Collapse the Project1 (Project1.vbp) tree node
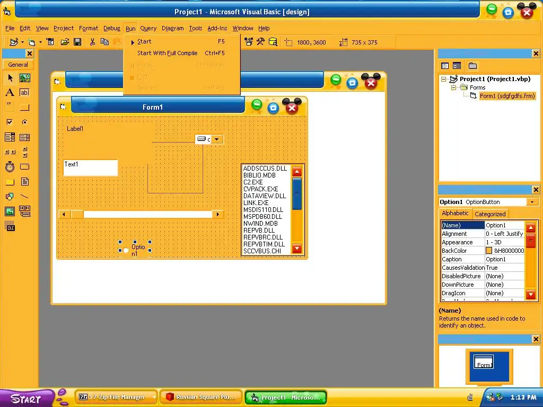 tap(444, 79)
